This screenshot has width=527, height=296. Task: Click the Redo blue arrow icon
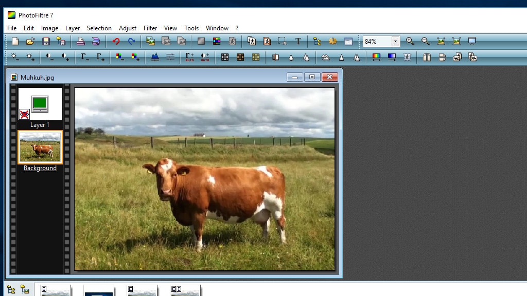(x=131, y=41)
